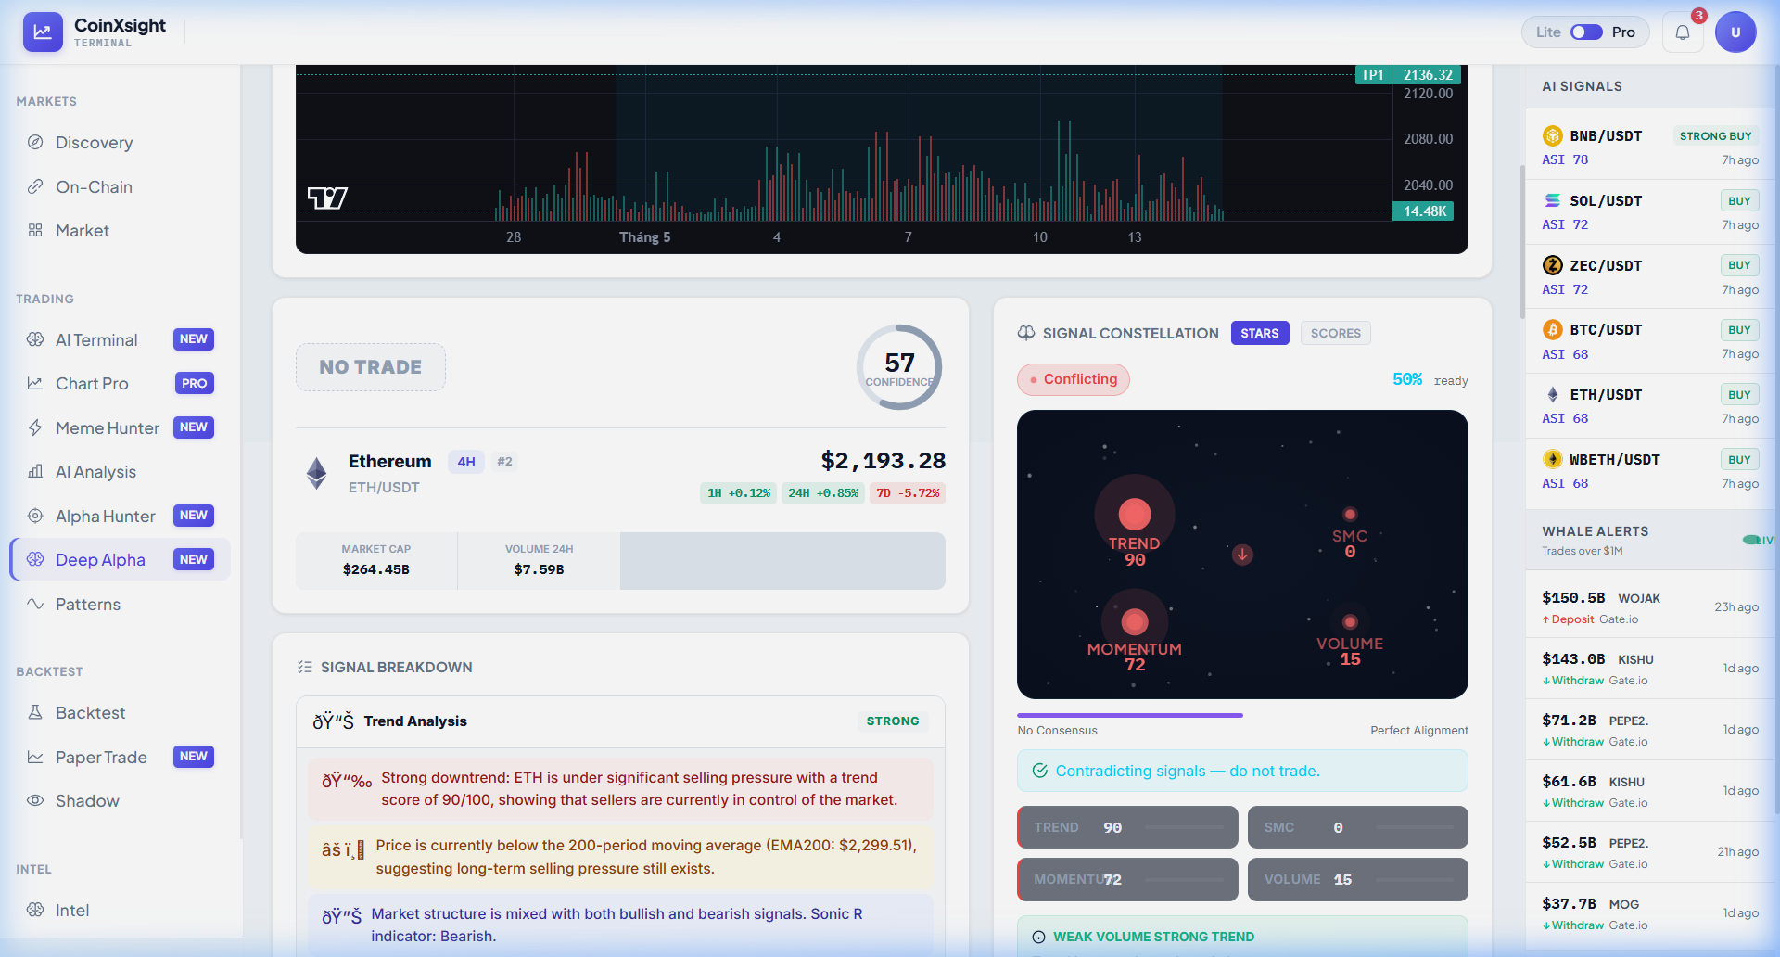The width and height of the screenshot is (1780, 957).
Task: Switch constellation view to STARS
Action: tap(1260, 333)
